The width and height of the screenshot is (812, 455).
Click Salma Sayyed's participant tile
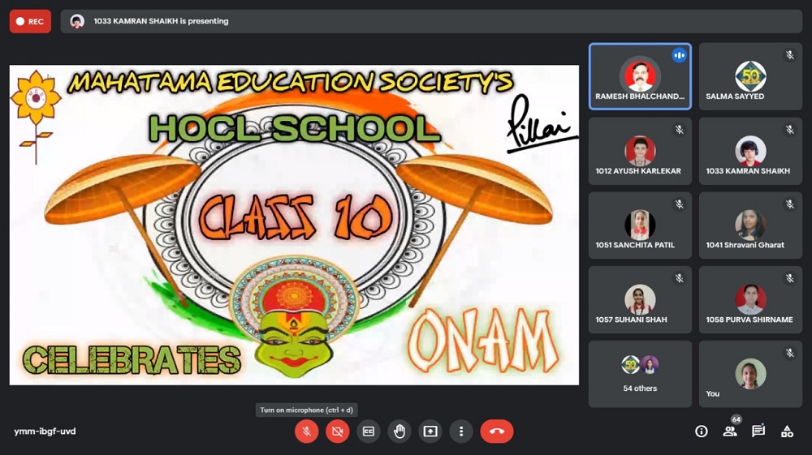(750, 75)
